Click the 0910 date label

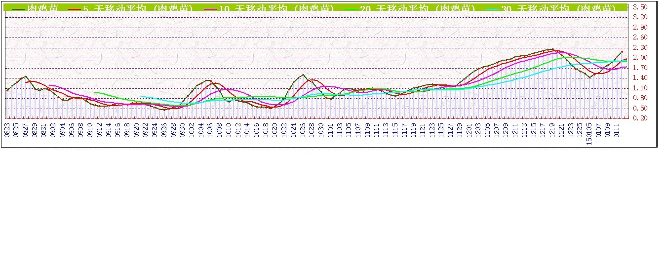[x=90, y=130]
